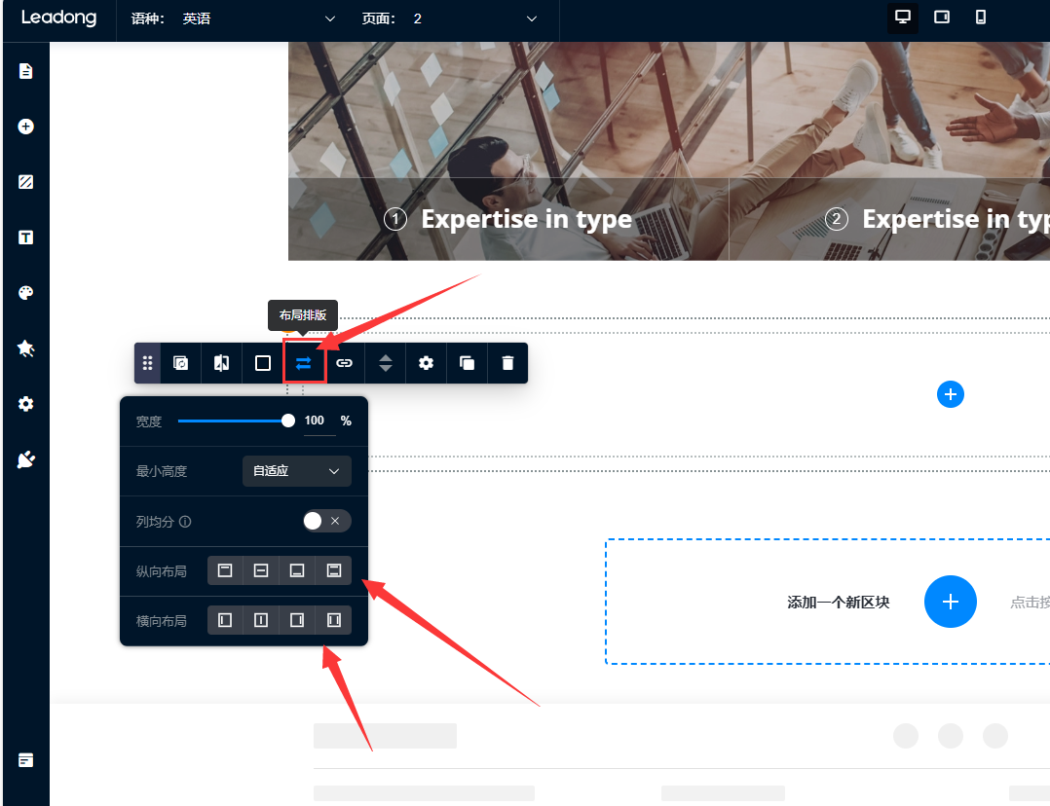The height and width of the screenshot is (806, 1050).
Task: Click the text 'T' icon in sidebar
Action: [x=26, y=238]
